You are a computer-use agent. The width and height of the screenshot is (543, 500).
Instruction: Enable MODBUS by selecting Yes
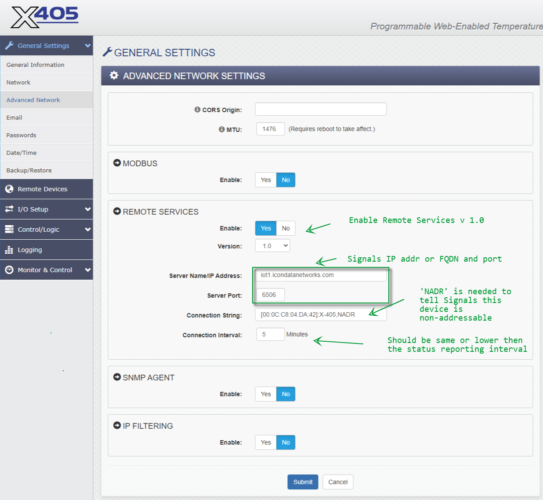tap(266, 180)
